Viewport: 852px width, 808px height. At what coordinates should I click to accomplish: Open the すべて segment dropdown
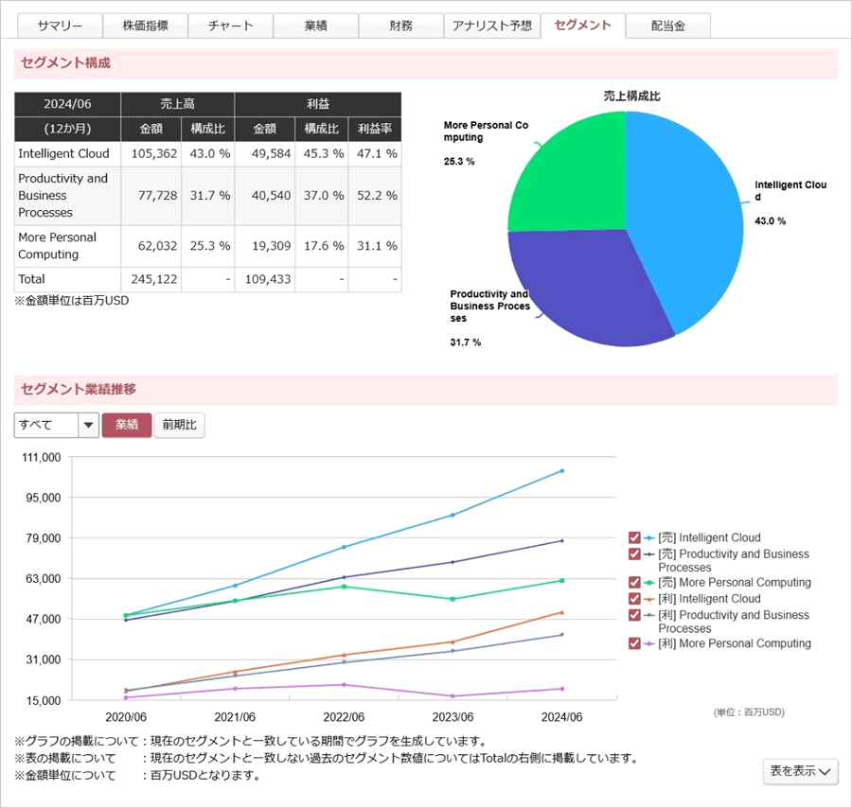pyautogui.click(x=57, y=425)
